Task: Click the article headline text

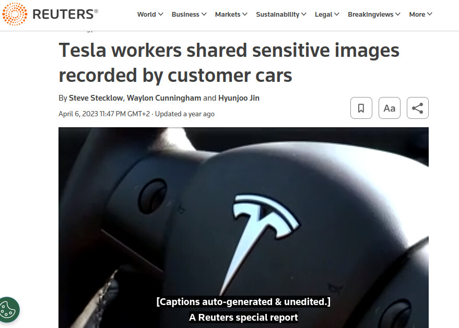Action: [229, 63]
